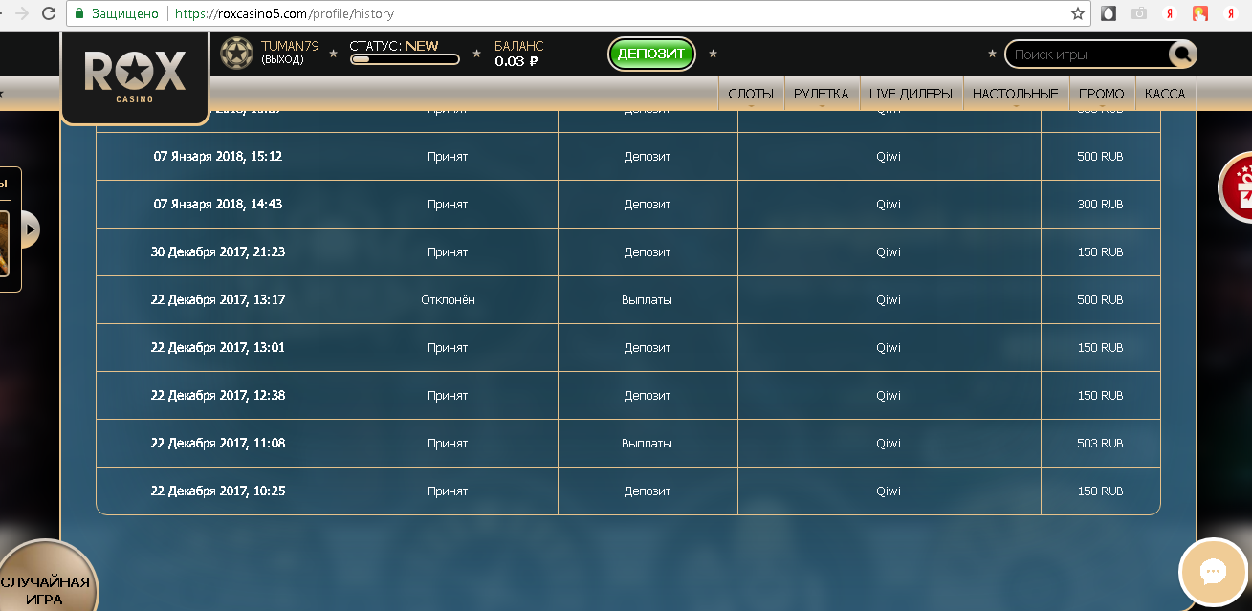Open the grey camera browser extension
Screen dimensions: 1252x611
click(x=1138, y=14)
